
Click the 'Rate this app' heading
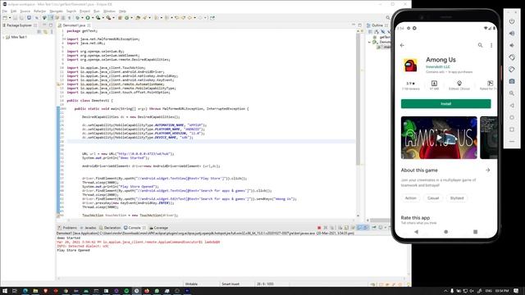(x=415, y=218)
